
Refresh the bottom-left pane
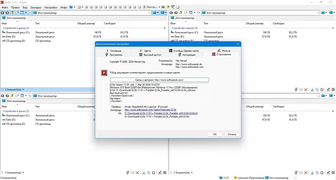[x=30, y=96]
